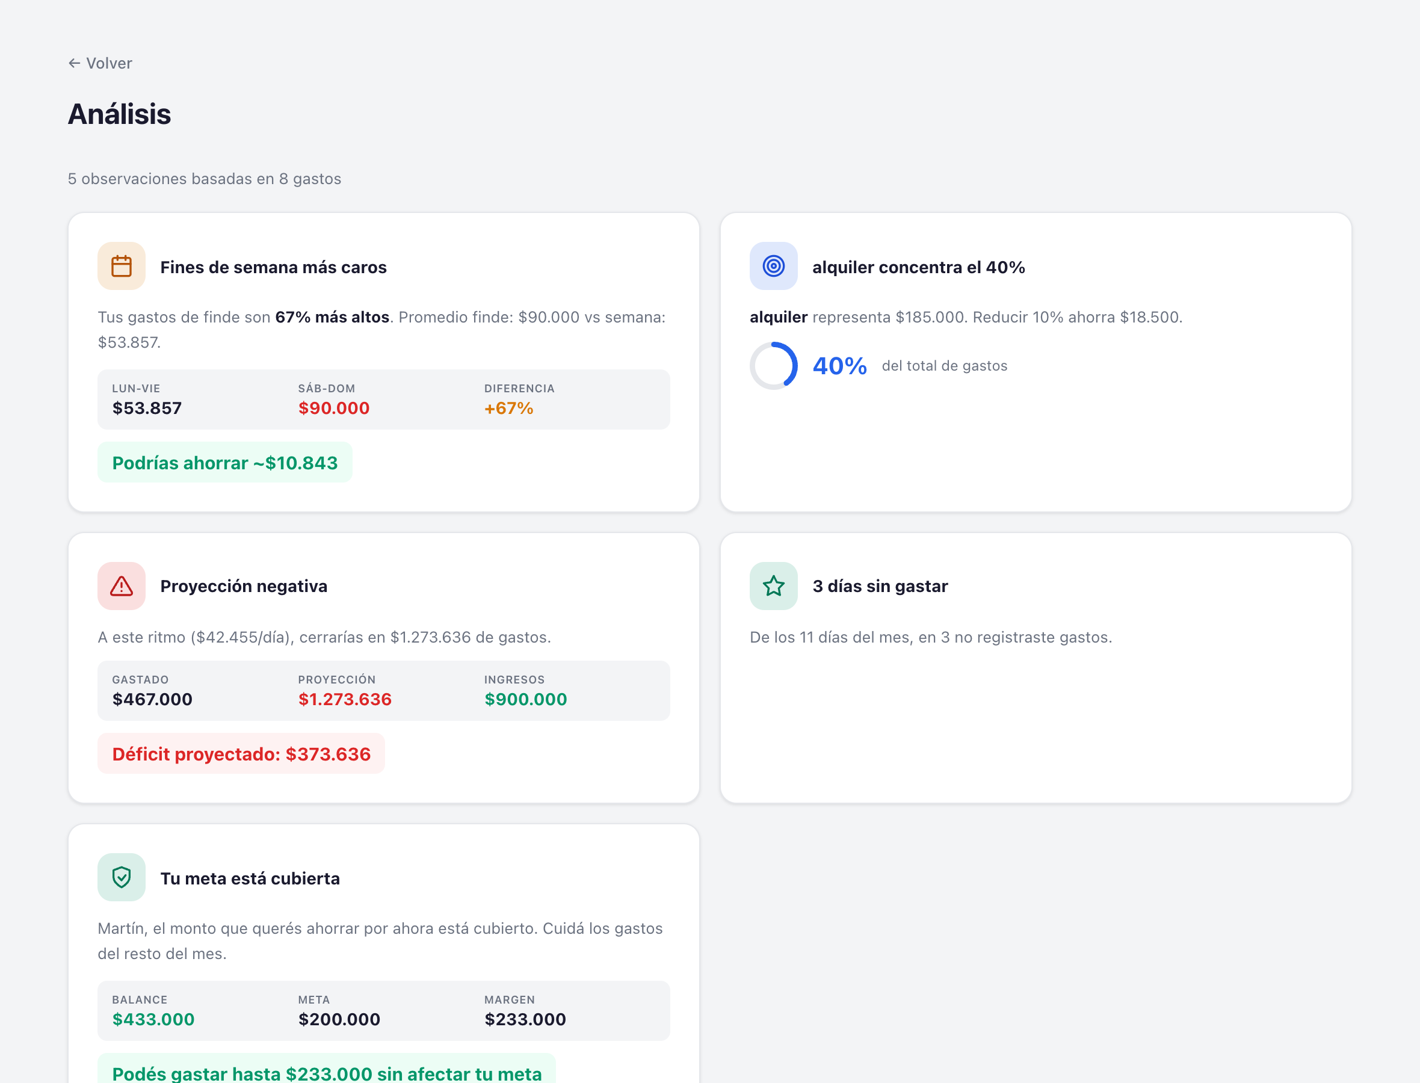Click the BALANCE $433.000 amount
The width and height of the screenshot is (1420, 1083).
point(153,1019)
